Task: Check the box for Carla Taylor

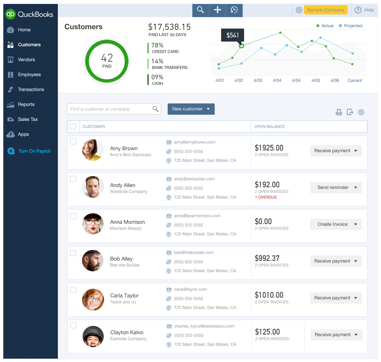Action: [73, 290]
